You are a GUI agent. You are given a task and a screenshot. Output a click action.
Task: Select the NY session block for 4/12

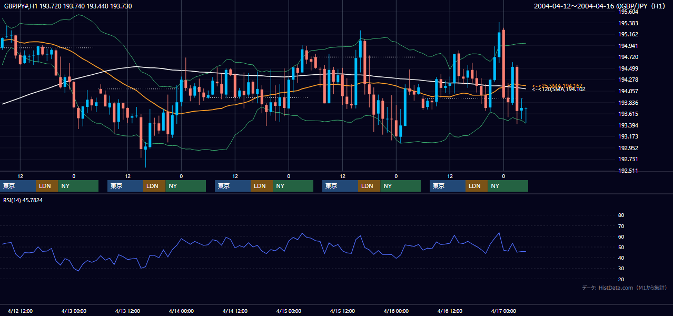(x=78, y=186)
